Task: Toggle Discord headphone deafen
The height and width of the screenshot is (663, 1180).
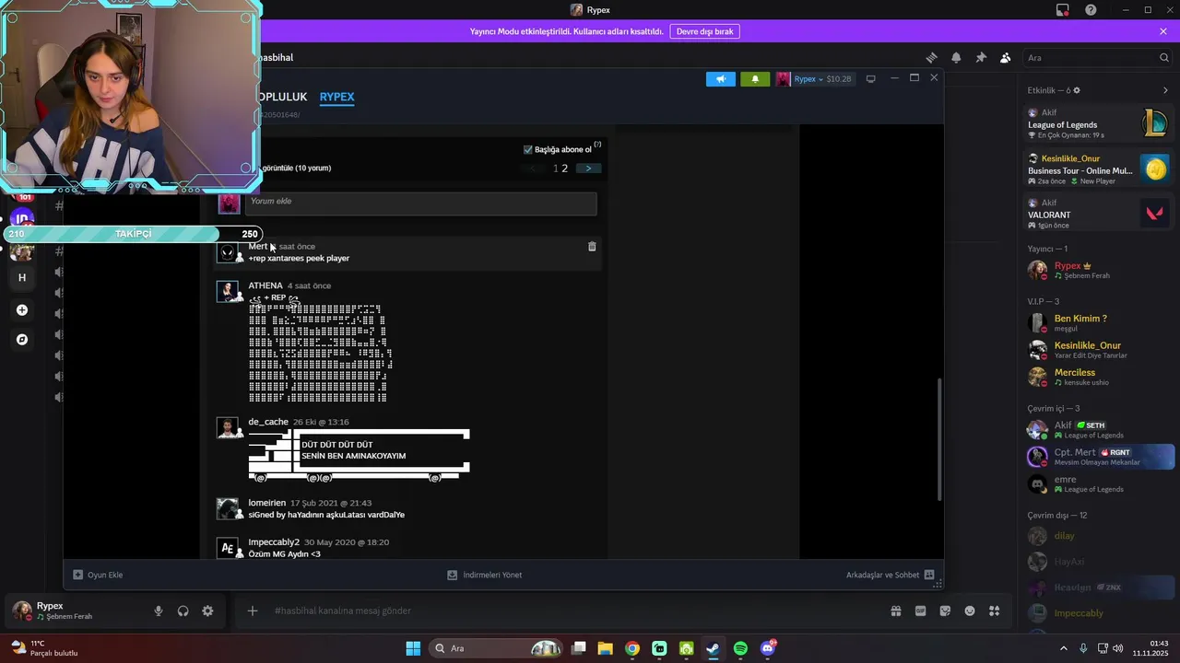Action: pyautogui.click(x=183, y=611)
